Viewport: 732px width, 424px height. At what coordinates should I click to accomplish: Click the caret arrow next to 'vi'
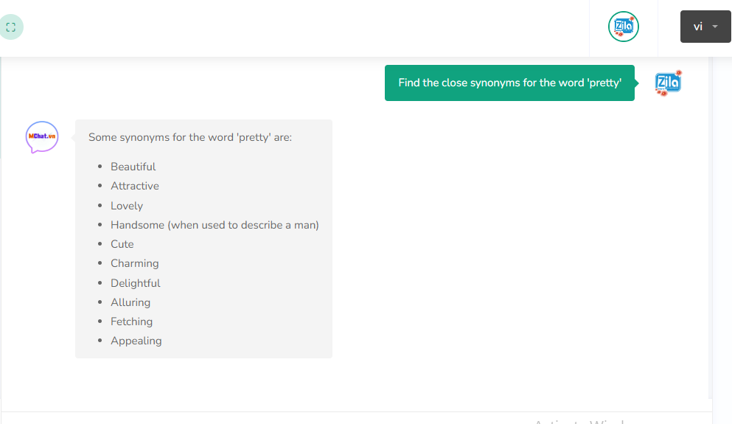[x=715, y=27]
